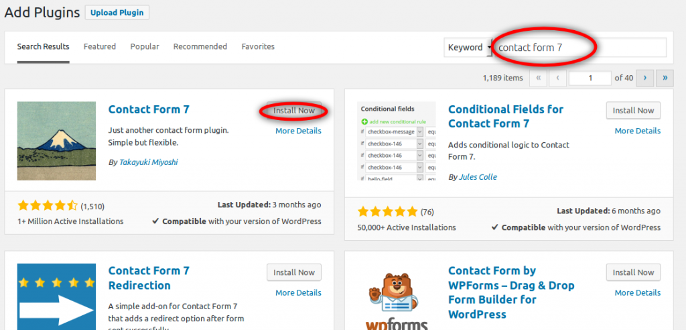Open More Details for Contact Form 7 Redirection
This screenshot has width=686, height=330.
298,292
